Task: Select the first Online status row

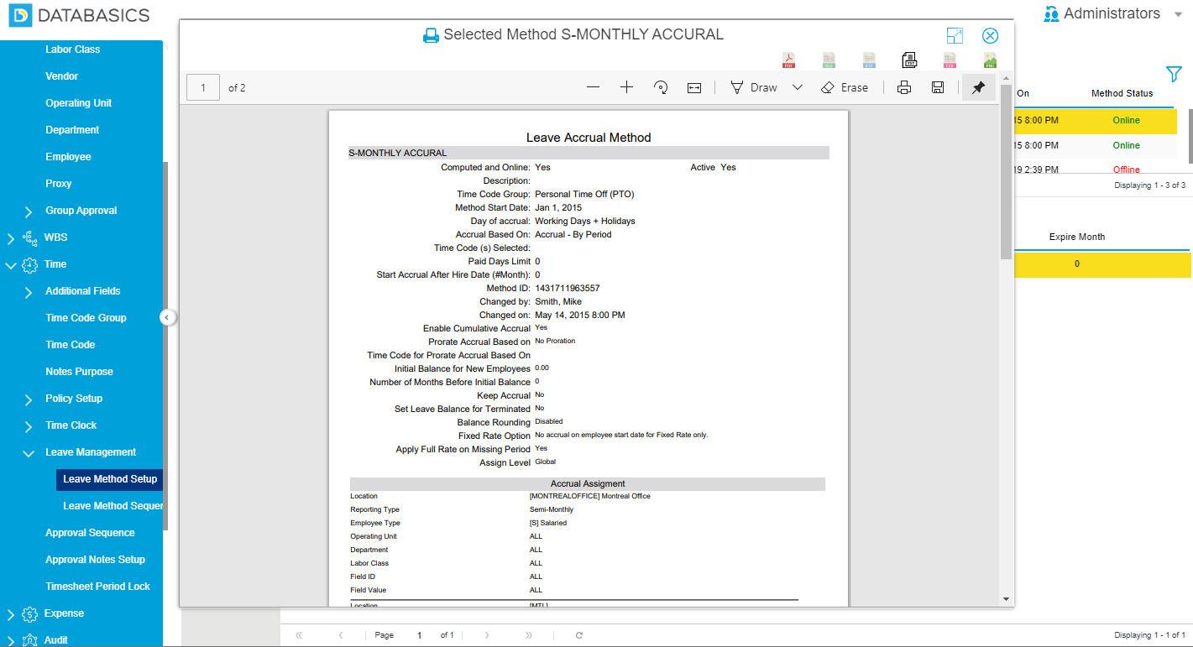Action: (1126, 120)
